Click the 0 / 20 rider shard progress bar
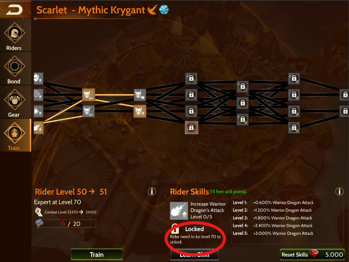Image resolution: width=349 pixels, height=262 pixels. [68, 224]
